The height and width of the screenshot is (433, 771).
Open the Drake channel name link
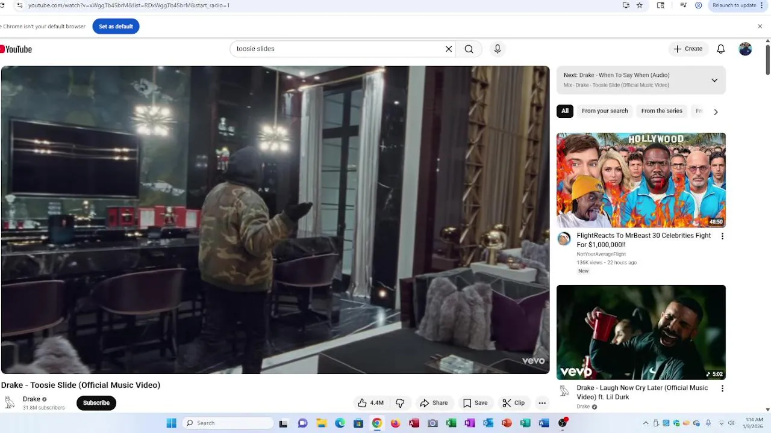[x=31, y=399]
